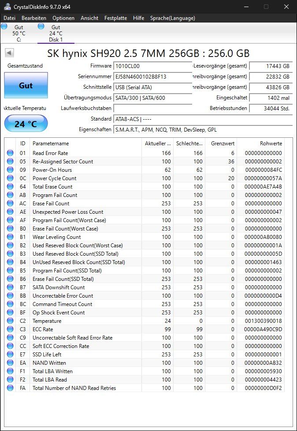The width and height of the screenshot is (297, 431).
Task: Click the 22832 GB value field
Action: (x=271, y=77)
